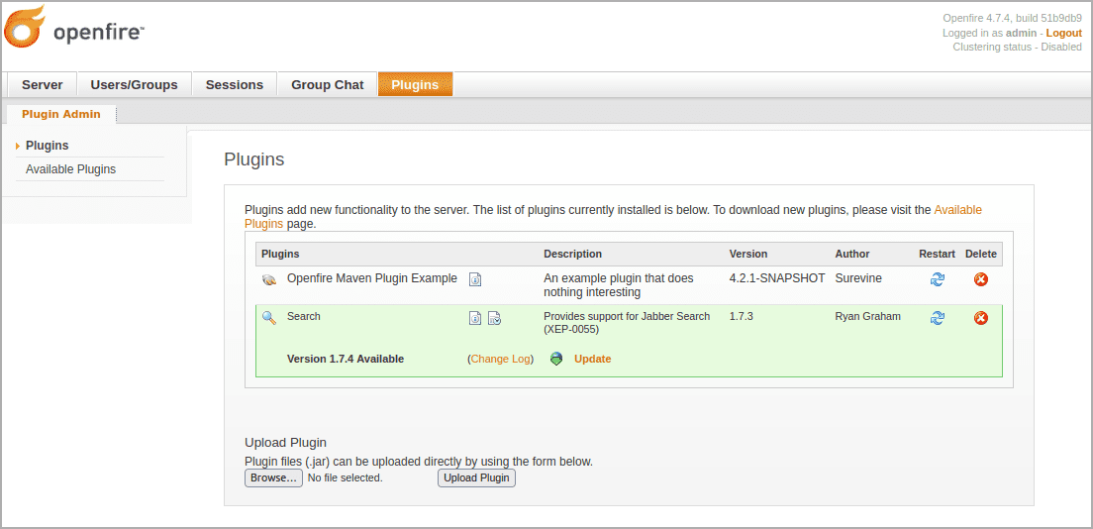Browse for a plugin jar file
The width and height of the screenshot is (1093, 529).
click(273, 477)
